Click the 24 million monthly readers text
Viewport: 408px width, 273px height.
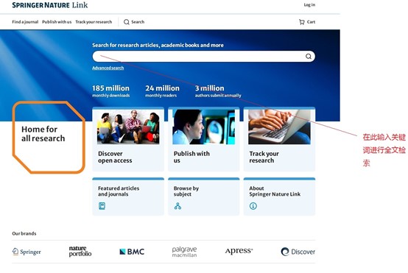tap(162, 91)
